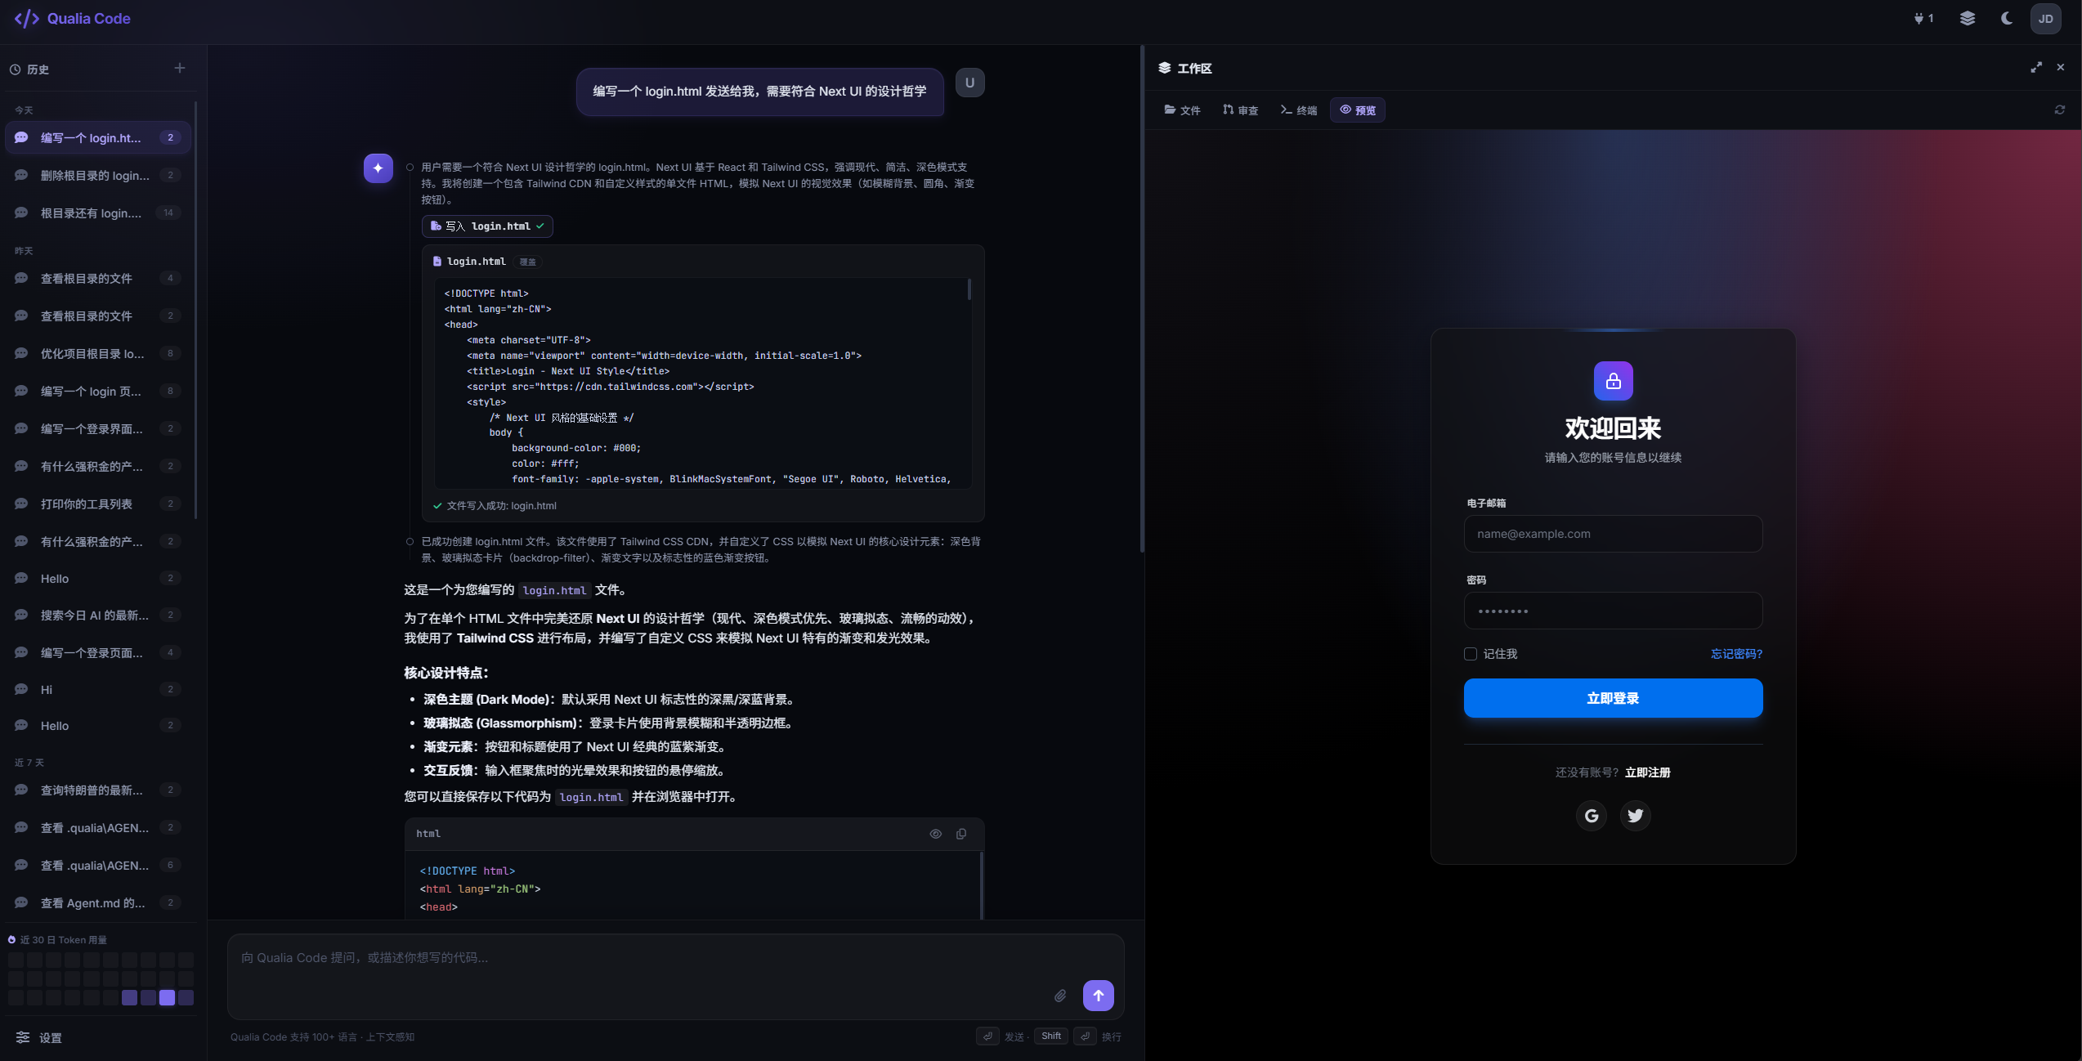Open the chat 打印你的工具列表
2082x1061 pixels.
coord(98,504)
